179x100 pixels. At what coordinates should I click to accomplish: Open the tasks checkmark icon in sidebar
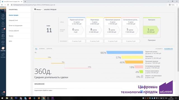point(3,30)
